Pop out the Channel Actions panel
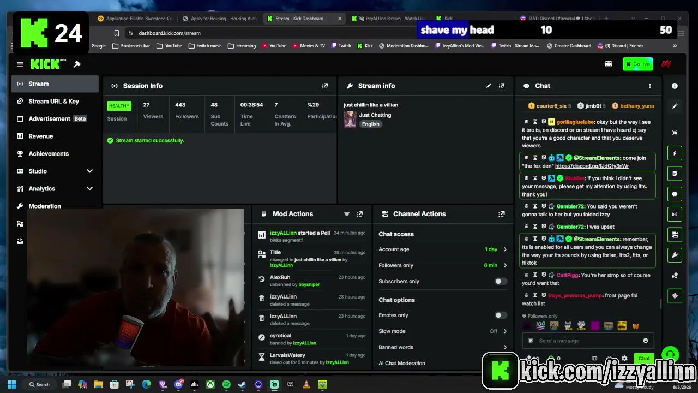 502,214
